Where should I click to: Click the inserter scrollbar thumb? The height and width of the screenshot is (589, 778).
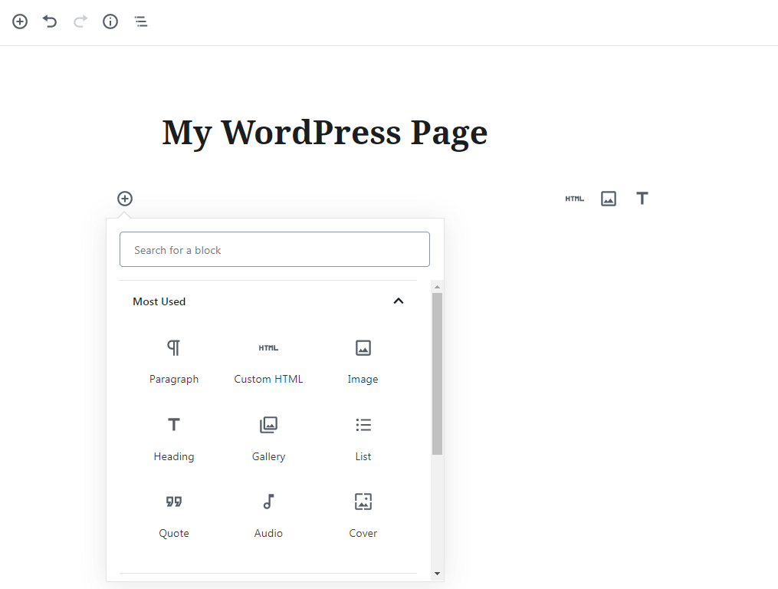[437, 373]
